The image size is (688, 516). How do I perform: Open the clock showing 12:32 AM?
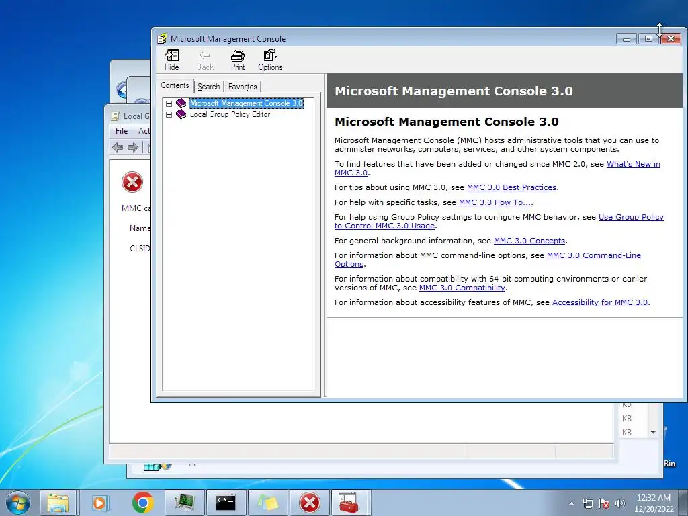tap(653, 503)
